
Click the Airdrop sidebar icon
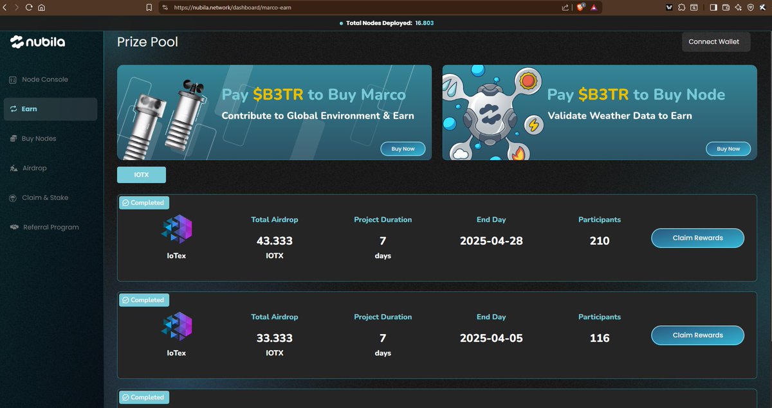(x=13, y=168)
